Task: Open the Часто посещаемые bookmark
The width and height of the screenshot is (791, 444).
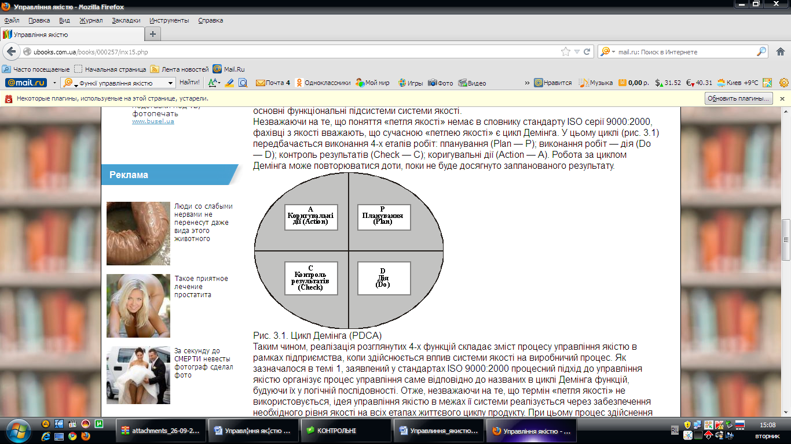Action: click(x=36, y=69)
